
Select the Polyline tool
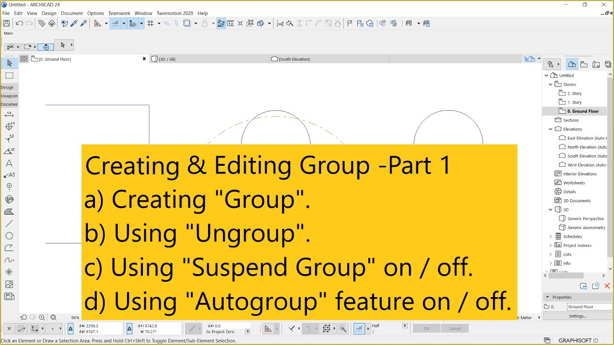pyautogui.click(x=9, y=248)
